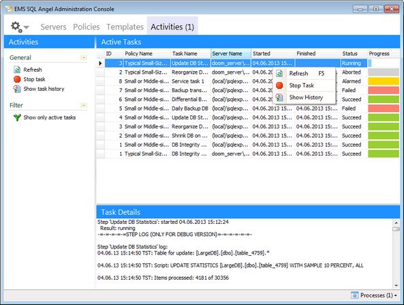Sort by Started column header

273,53
